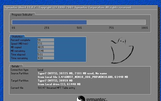
Task: Click target 'Type:7 [NTFS], 30959 MB' line
Action: tap(55, 81)
